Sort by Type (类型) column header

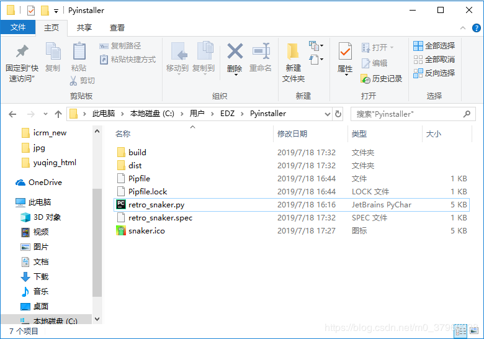pyautogui.click(x=359, y=134)
